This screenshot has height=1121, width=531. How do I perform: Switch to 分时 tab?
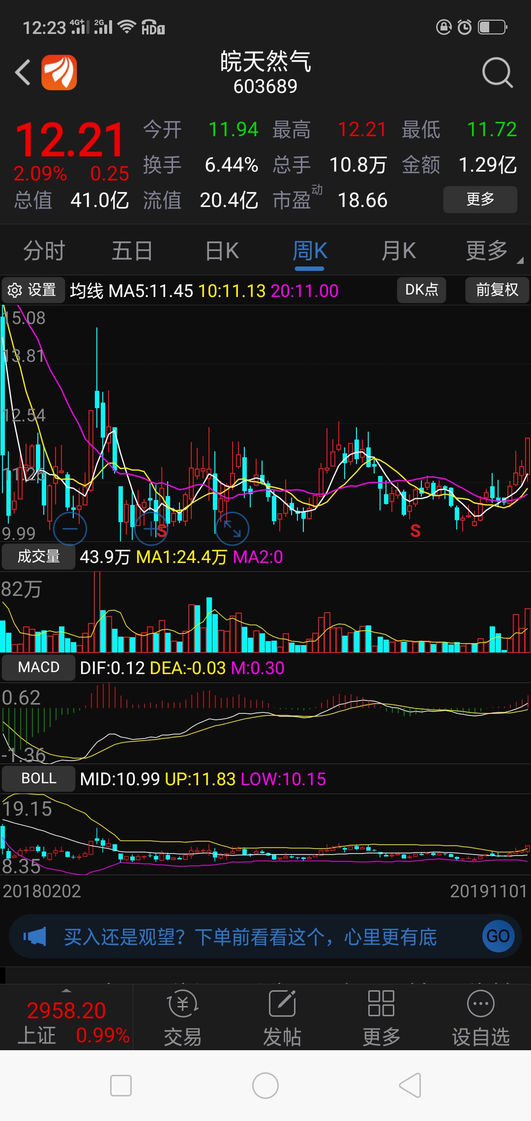(x=44, y=251)
